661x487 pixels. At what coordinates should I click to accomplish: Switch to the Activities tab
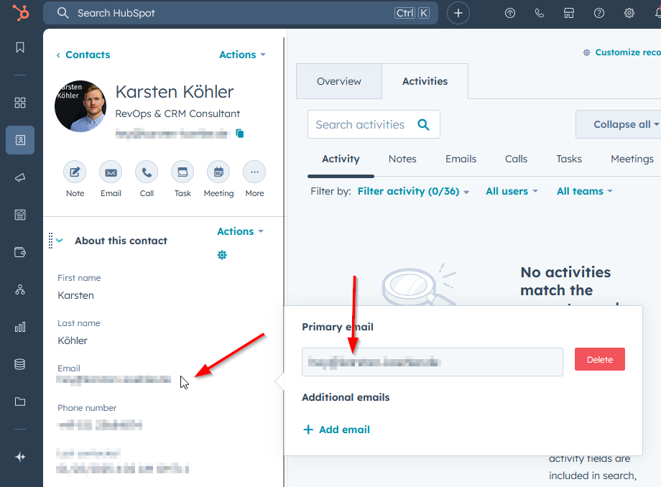coord(425,81)
